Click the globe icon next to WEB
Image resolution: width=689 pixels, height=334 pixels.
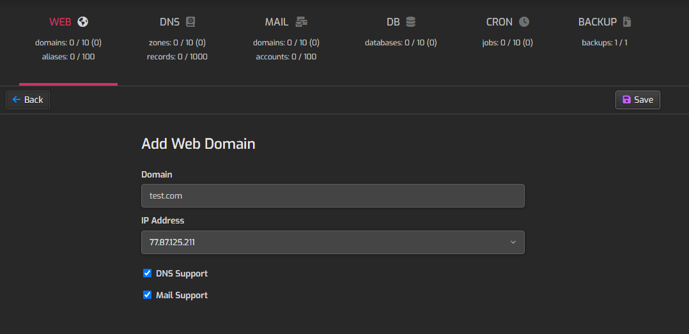tap(82, 22)
